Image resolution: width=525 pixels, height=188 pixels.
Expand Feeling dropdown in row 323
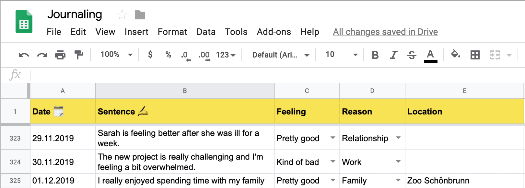(x=332, y=138)
